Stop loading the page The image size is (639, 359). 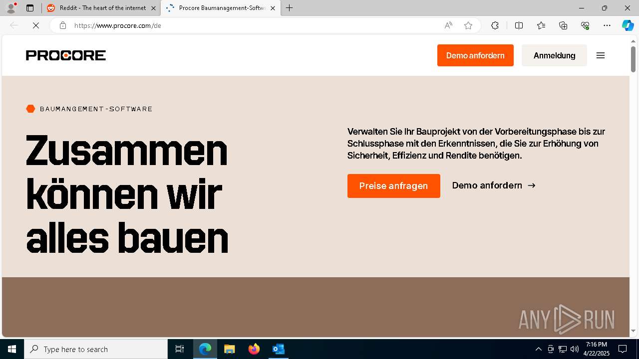point(36,25)
